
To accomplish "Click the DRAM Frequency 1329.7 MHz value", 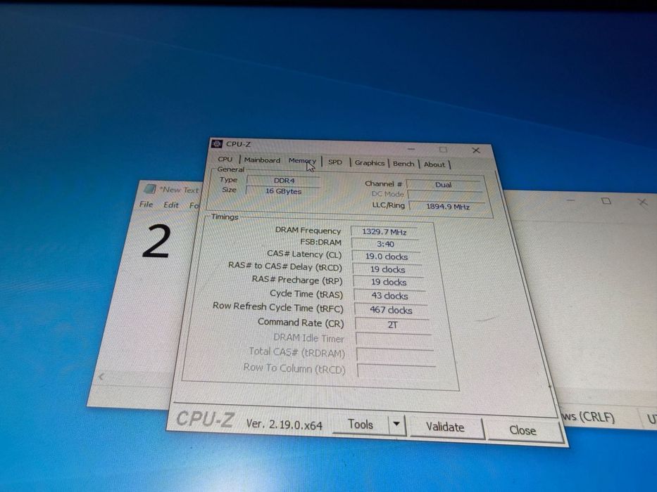I will (x=384, y=232).
